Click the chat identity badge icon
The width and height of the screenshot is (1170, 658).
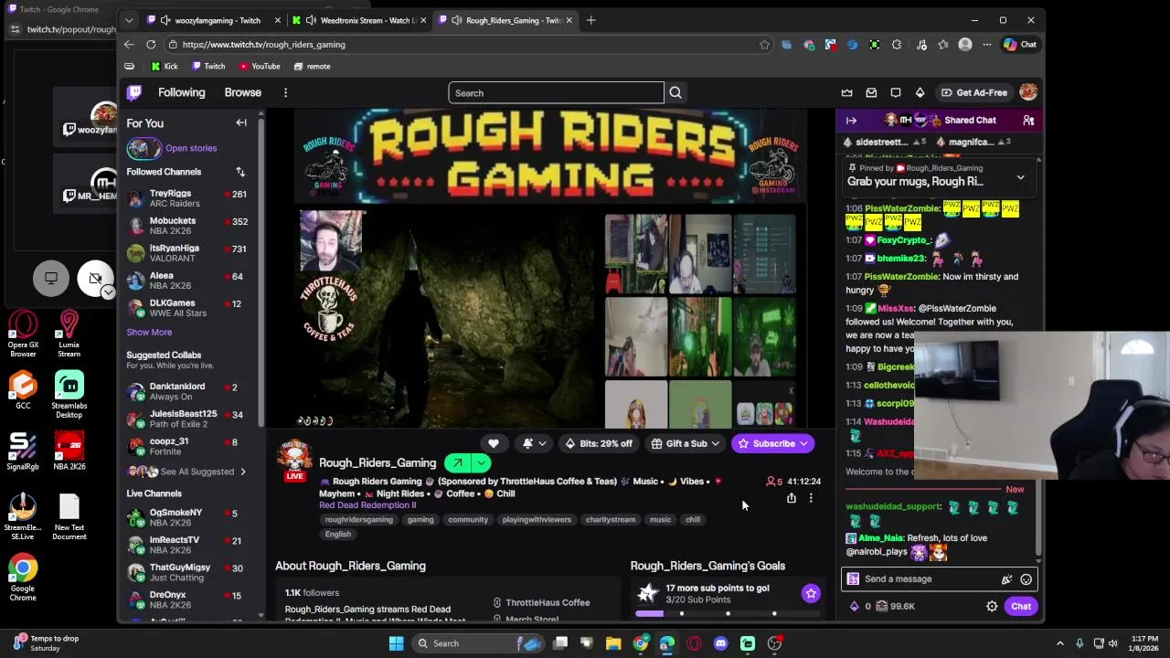tap(853, 578)
